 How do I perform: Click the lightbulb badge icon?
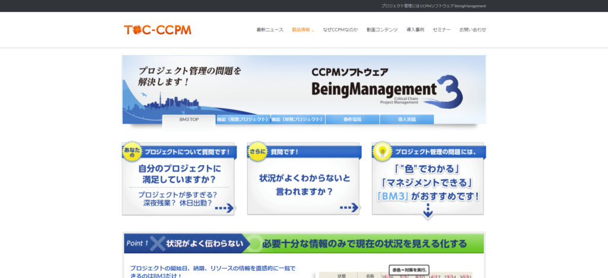point(383,151)
